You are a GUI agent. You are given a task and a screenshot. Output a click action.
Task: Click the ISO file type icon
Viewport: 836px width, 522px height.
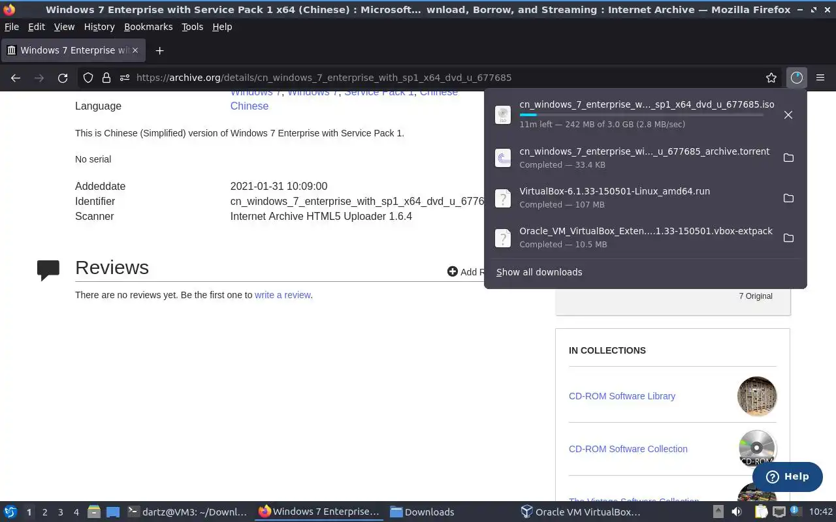pyautogui.click(x=503, y=115)
